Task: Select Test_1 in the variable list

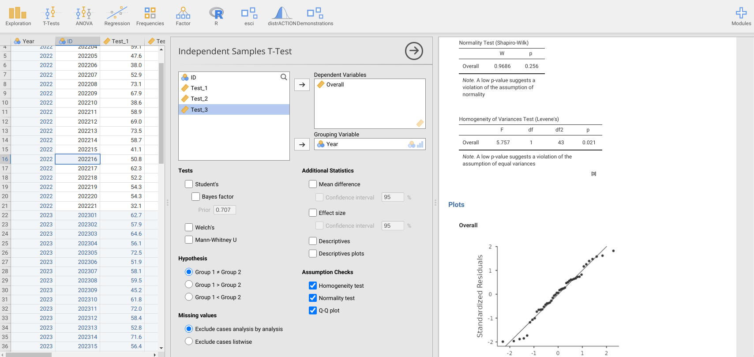Action: (199, 88)
